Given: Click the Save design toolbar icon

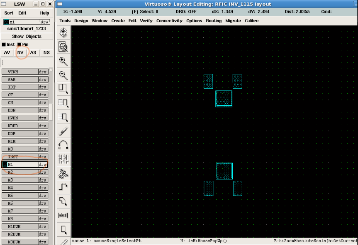Looking at the screenshot, I should click(x=63, y=33).
